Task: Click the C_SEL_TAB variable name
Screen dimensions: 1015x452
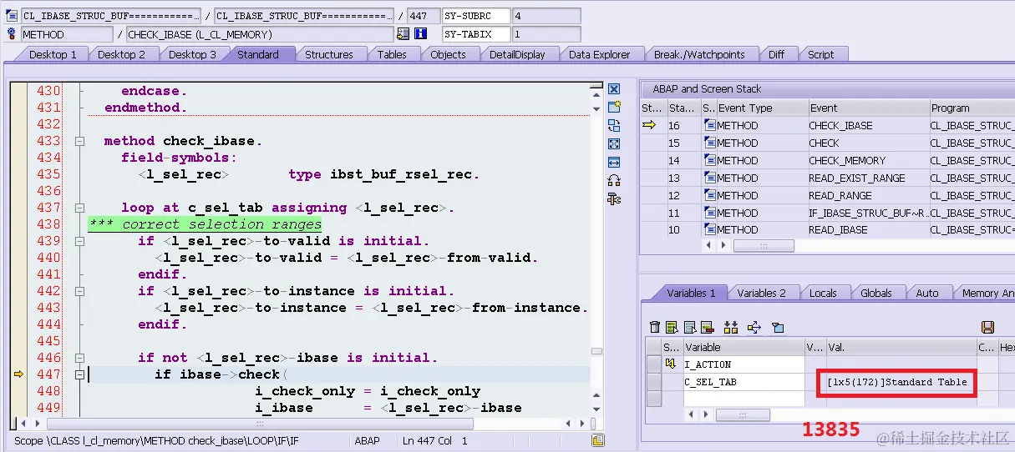Action: click(x=710, y=382)
